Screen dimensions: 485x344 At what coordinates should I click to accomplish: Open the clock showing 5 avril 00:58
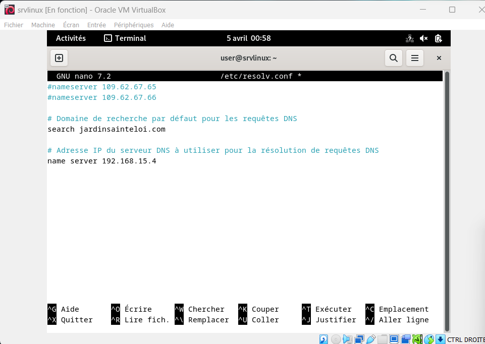(x=248, y=38)
